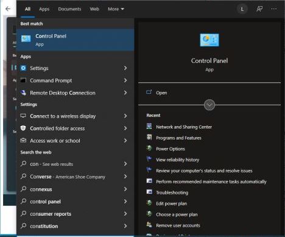
Task: Click the View reliability history text
Action: click(177, 160)
